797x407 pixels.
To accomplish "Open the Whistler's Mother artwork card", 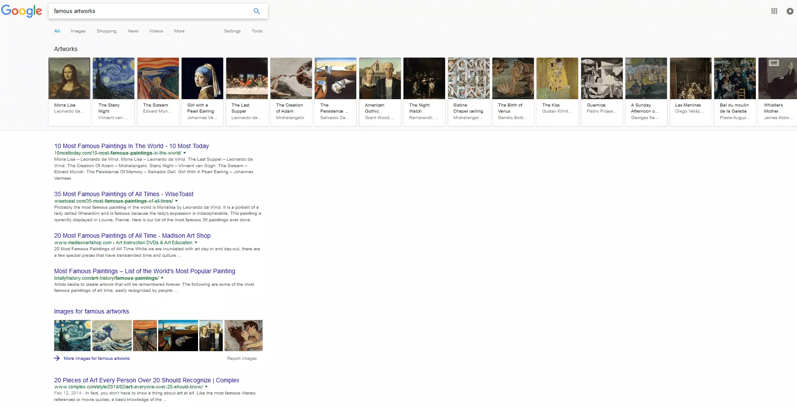I will click(x=778, y=92).
